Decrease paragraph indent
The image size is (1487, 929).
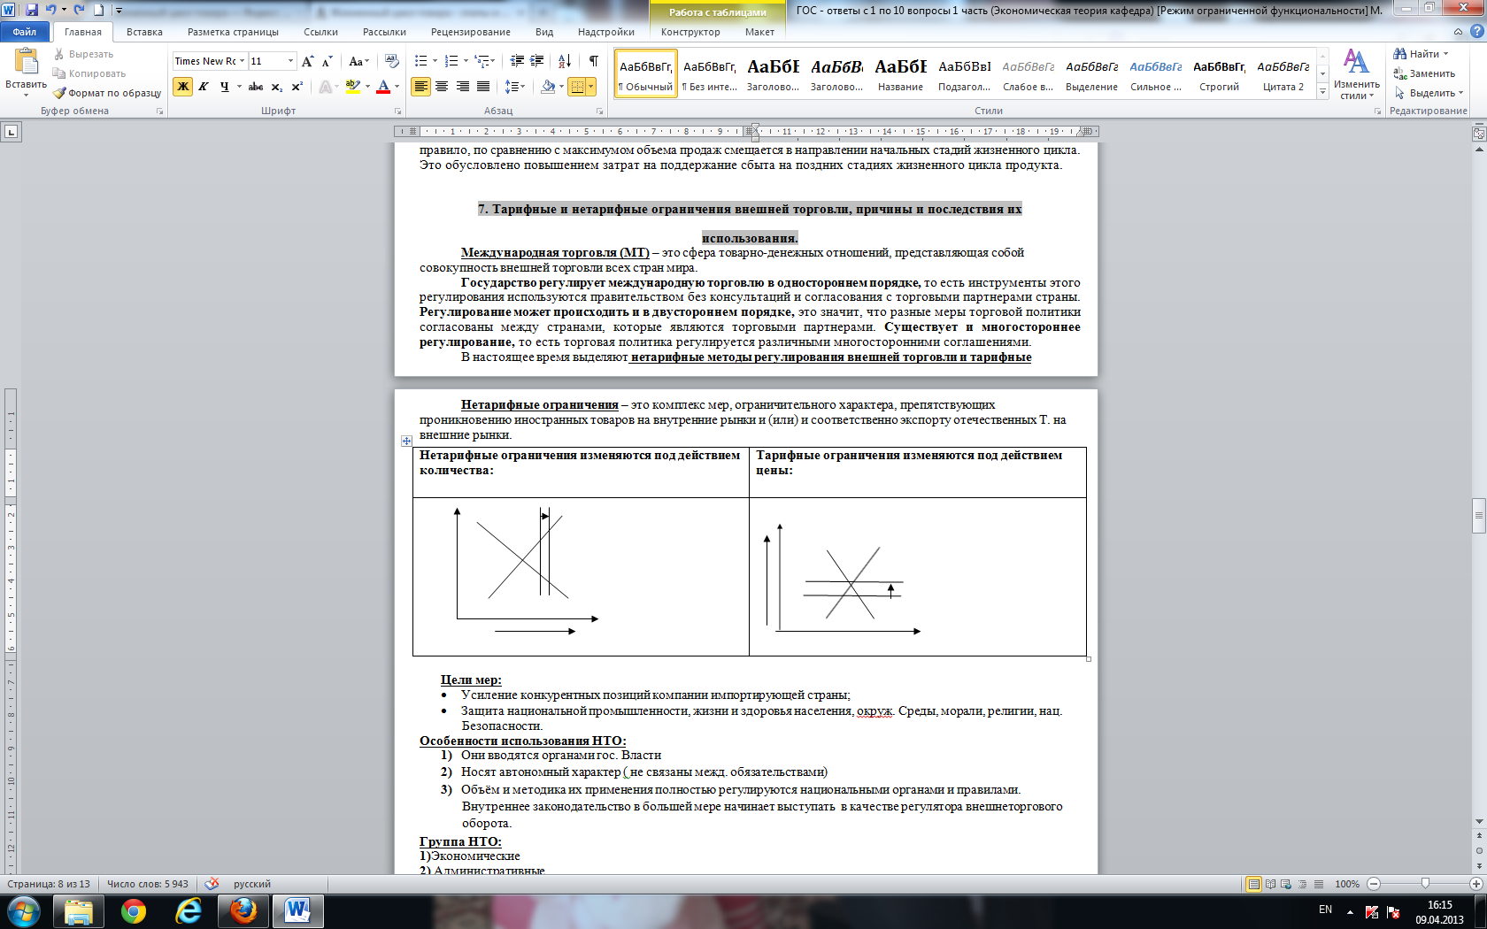point(517,61)
